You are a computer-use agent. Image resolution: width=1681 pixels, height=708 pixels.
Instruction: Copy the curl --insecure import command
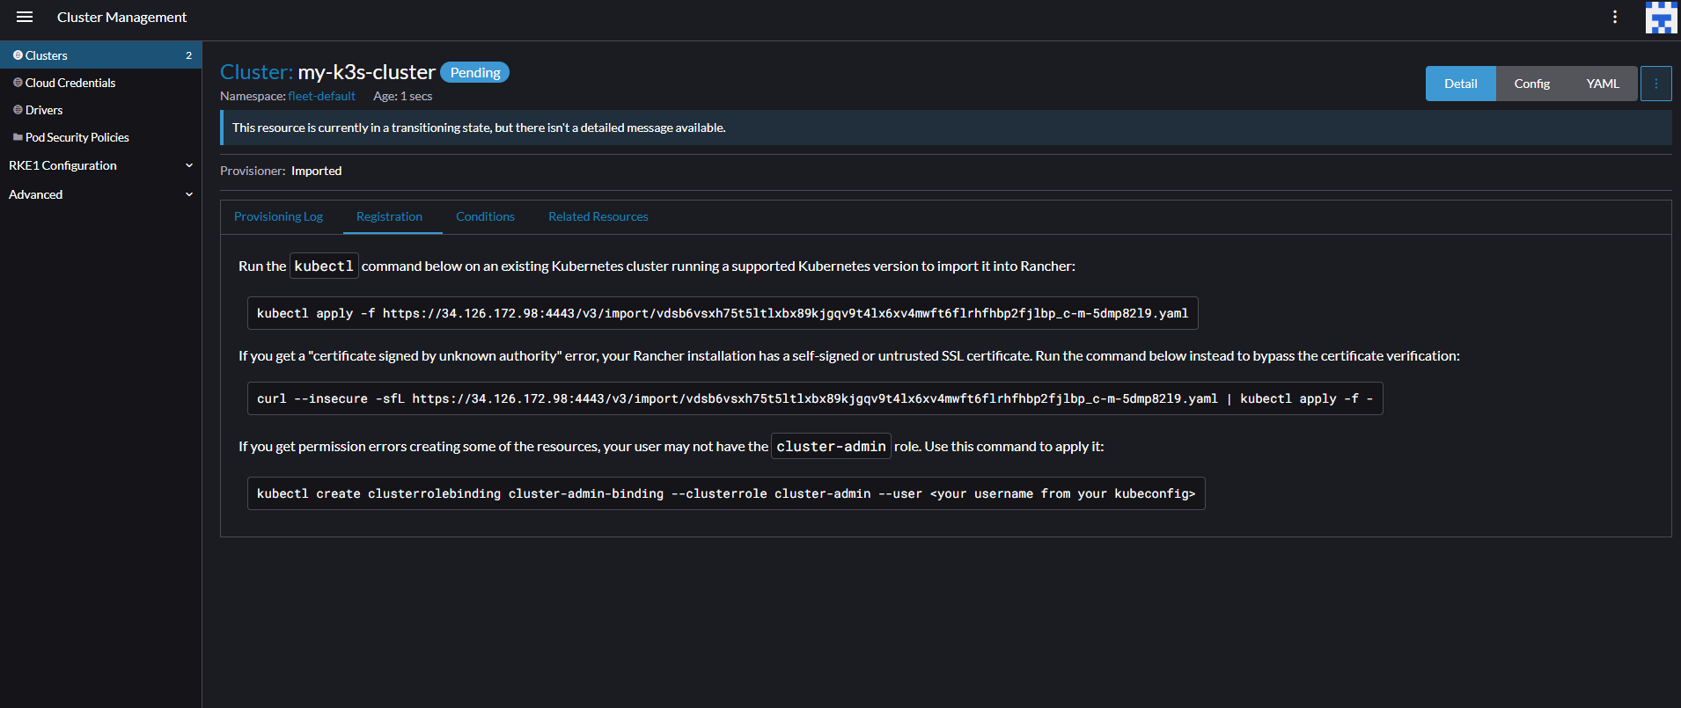815,398
